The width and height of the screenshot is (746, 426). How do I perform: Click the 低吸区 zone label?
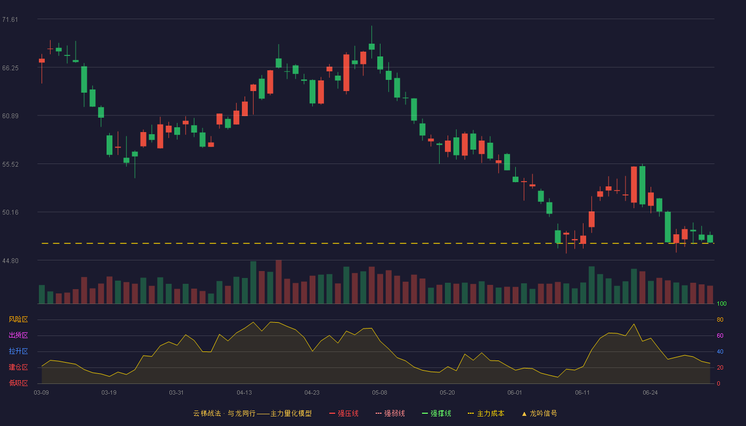tap(19, 383)
